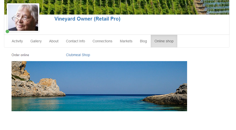Viewport: 236px width, 130px height.
Task: Click the Order online label
Action: pyautogui.click(x=20, y=55)
